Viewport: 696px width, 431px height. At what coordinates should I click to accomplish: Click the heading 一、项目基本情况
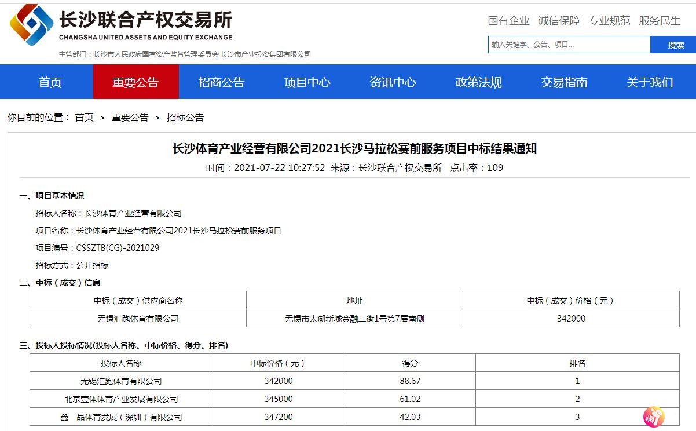(x=52, y=196)
